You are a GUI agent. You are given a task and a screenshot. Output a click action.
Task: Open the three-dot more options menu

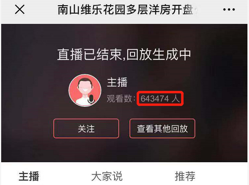229,9
